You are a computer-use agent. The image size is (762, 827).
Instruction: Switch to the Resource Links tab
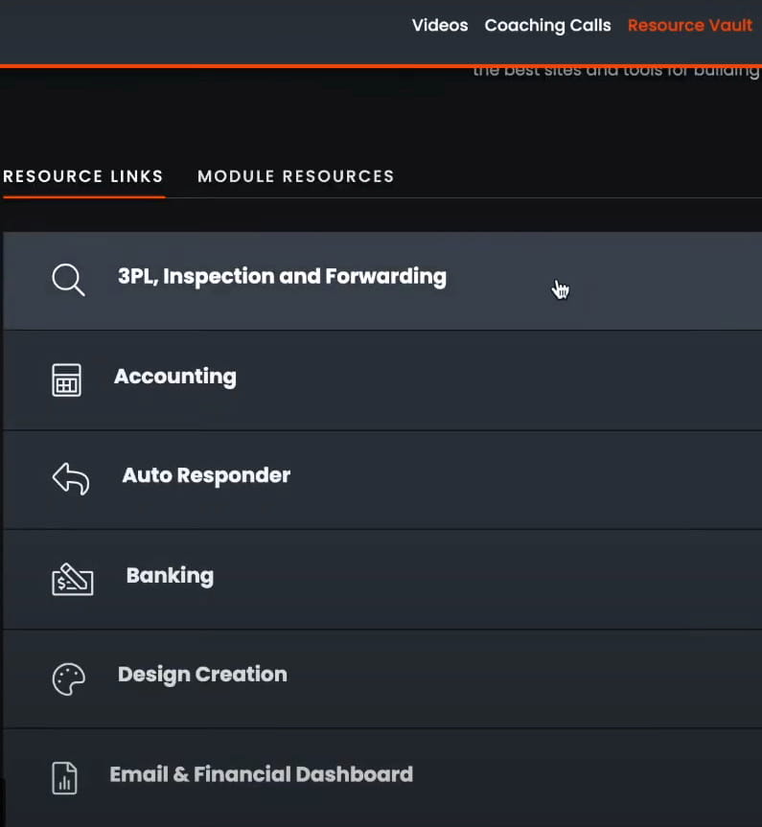tap(82, 176)
